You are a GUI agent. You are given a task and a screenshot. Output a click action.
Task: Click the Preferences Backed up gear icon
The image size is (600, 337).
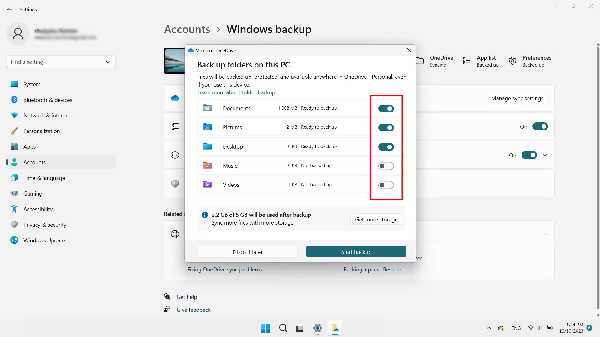click(512, 61)
